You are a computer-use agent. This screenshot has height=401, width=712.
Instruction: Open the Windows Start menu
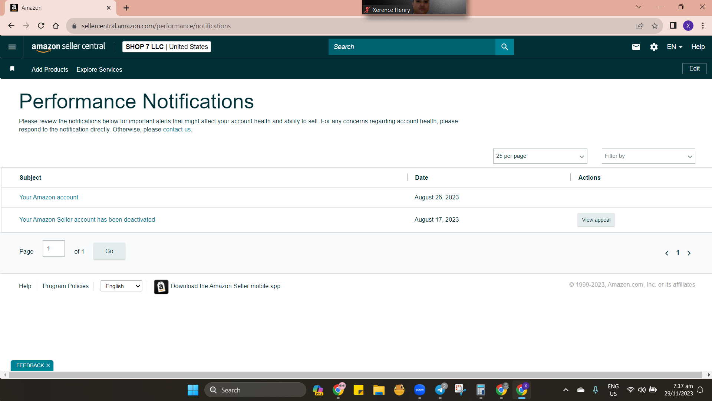coord(193,390)
